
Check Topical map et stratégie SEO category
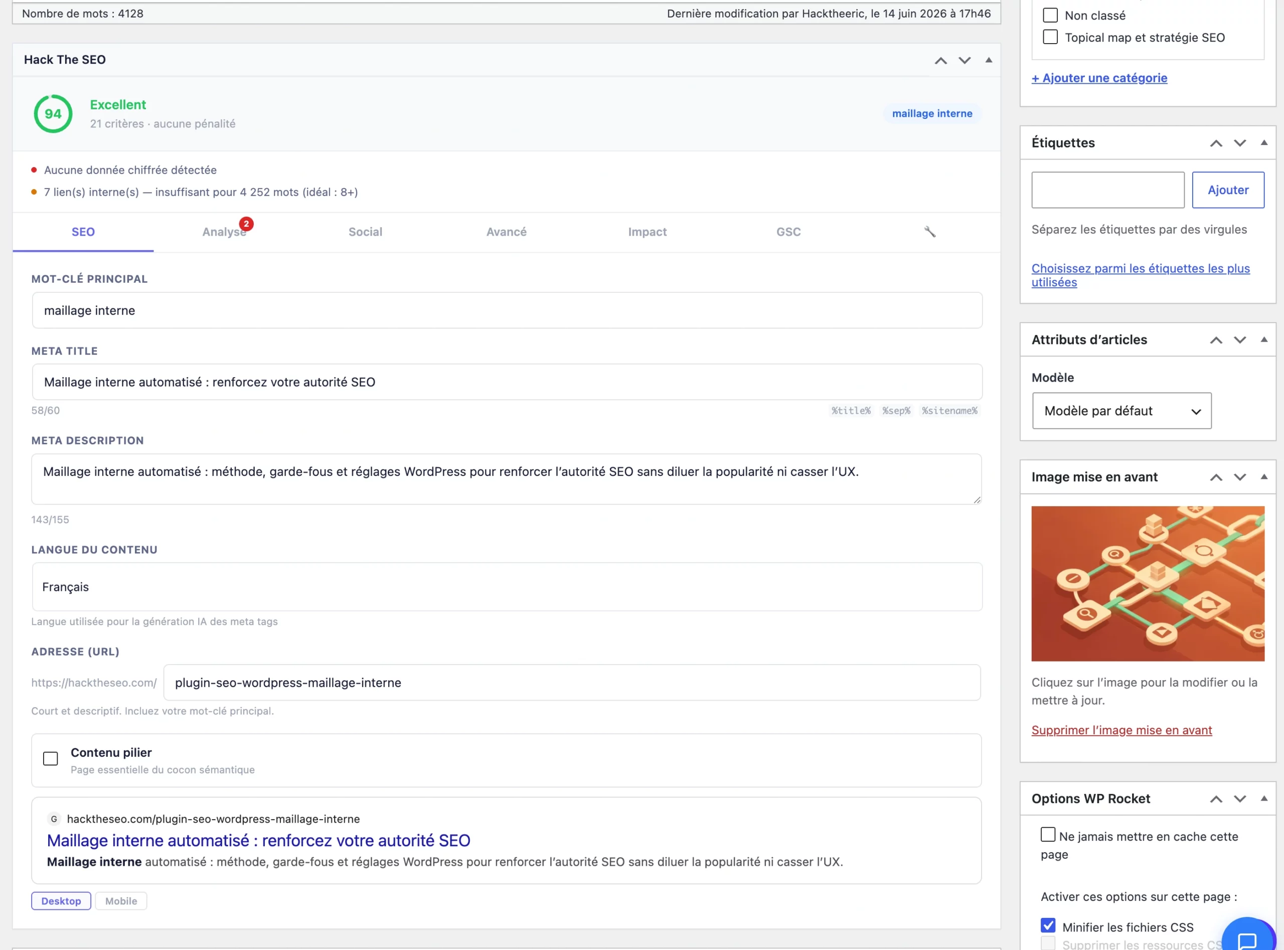pos(1050,37)
